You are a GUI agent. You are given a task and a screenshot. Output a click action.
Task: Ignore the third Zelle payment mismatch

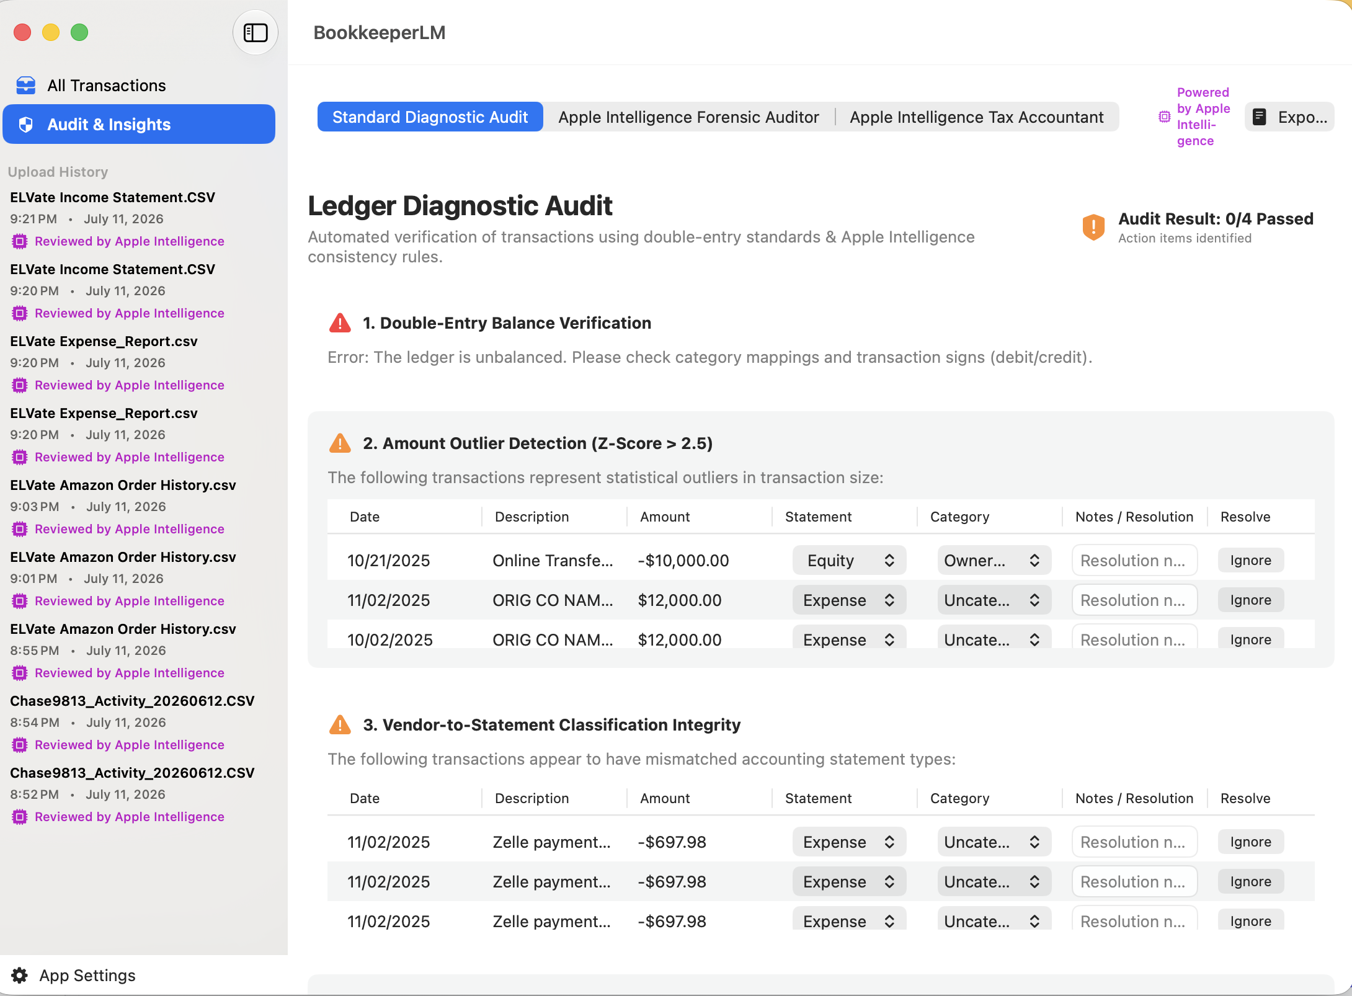1250,920
